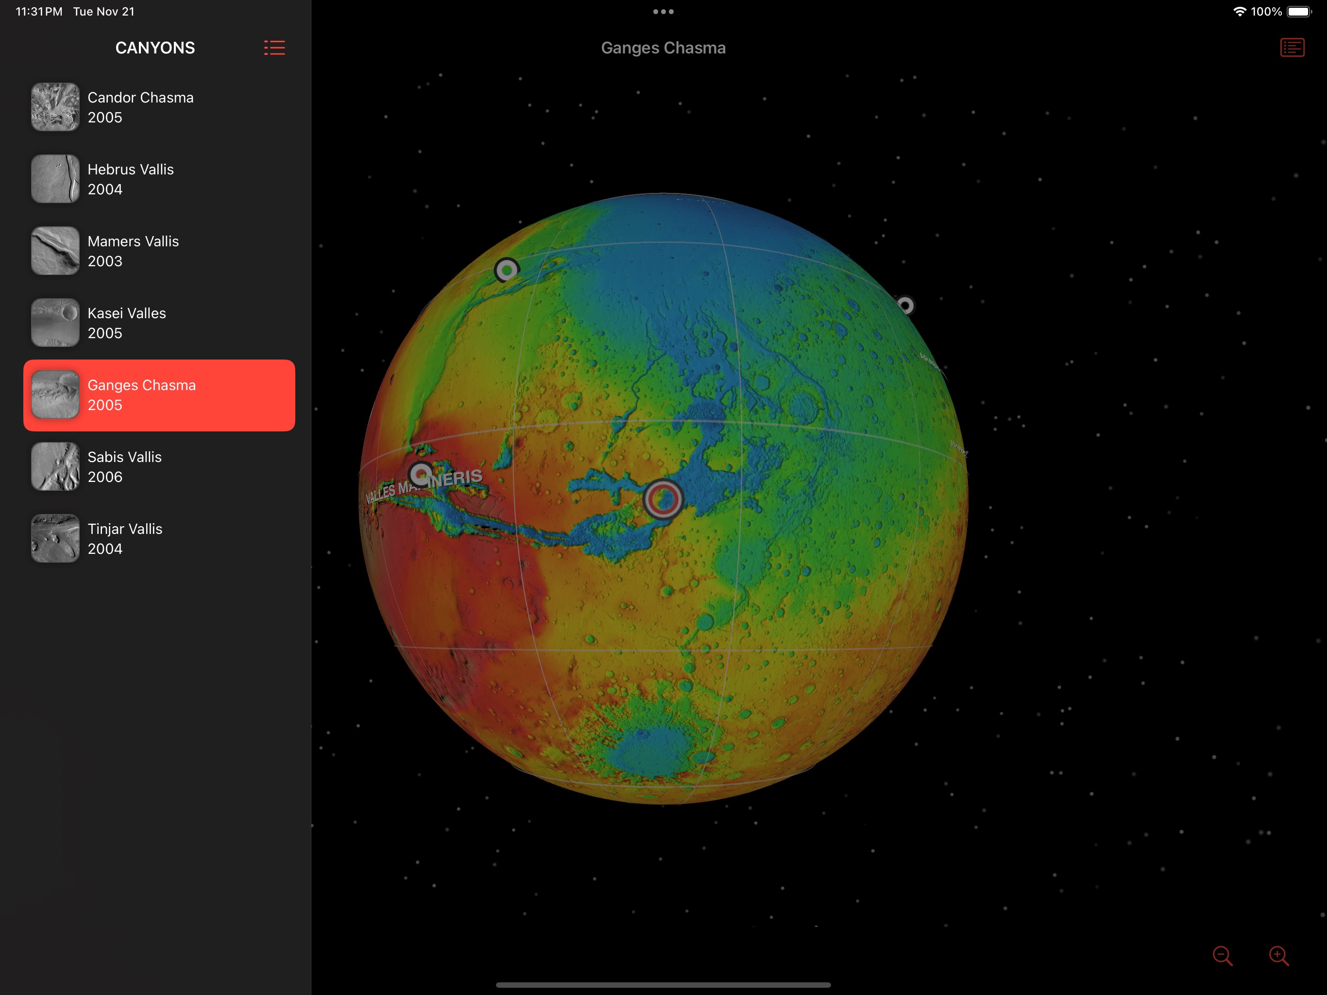This screenshot has width=1327, height=995.
Task: Open the info panel icon at top right
Action: 1292,48
